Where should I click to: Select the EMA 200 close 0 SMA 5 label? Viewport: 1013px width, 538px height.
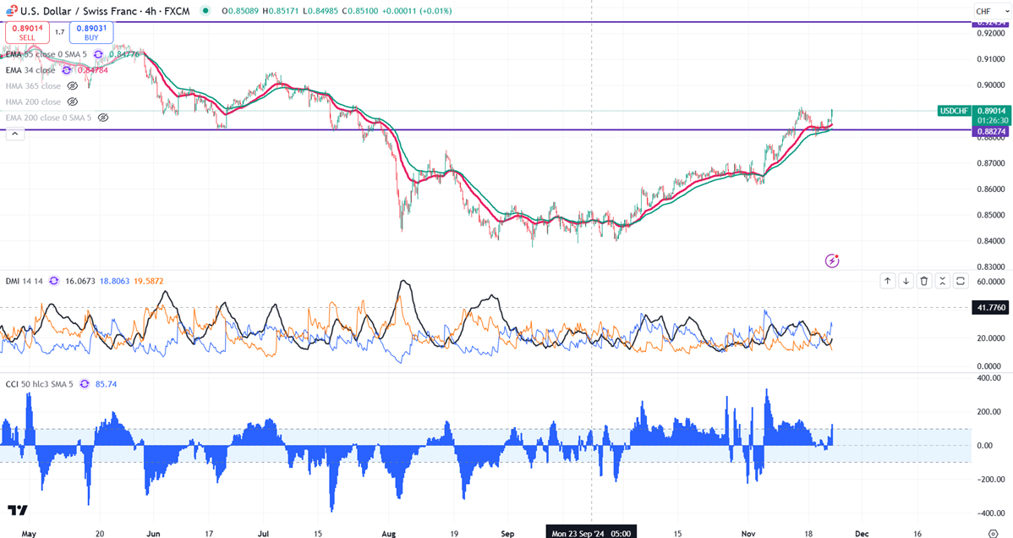pos(48,118)
